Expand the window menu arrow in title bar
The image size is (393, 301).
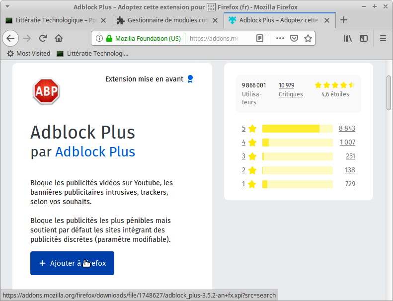coord(6,6)
